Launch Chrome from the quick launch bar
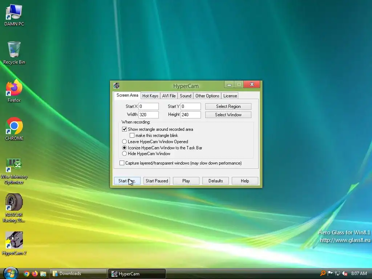 tap(27, 274)
